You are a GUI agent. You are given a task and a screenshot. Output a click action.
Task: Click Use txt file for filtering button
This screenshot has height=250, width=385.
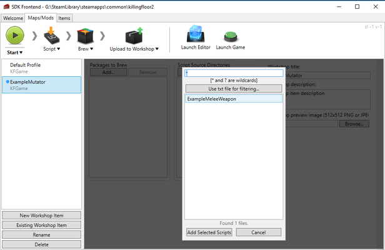234,89
